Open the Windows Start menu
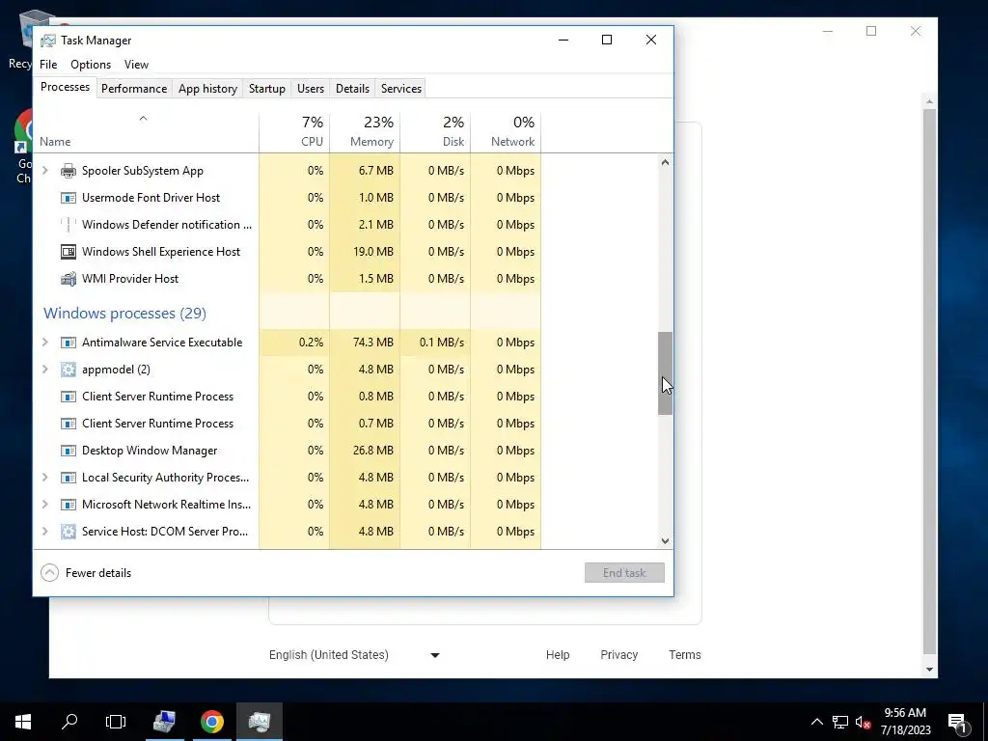 point(23,722)
